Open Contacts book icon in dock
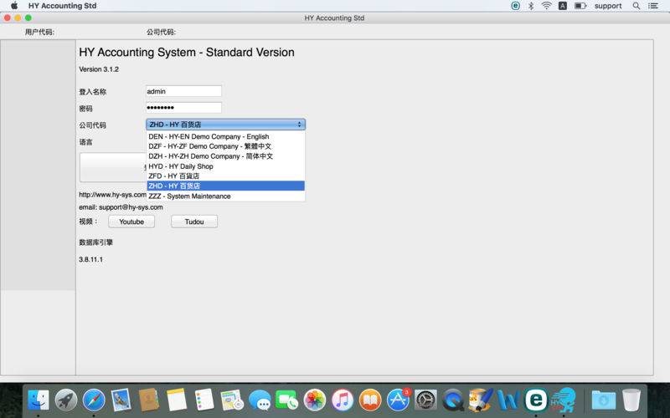 point(149,400)
